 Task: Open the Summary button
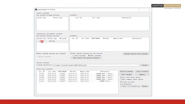point(142,75)
